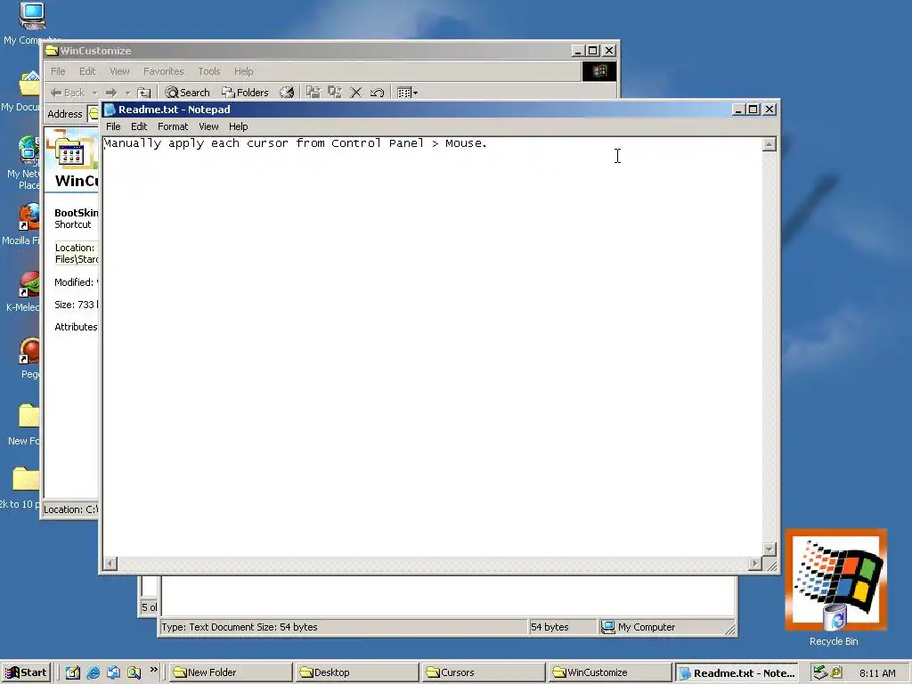Click the Move To toolbar icon
912x684 pixels.
click(313, 93)
